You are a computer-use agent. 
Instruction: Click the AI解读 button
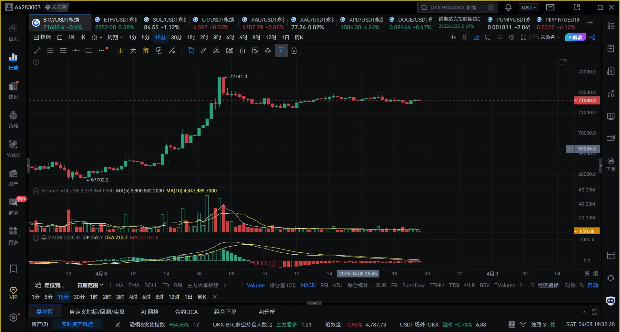click(x=575, y=37)
